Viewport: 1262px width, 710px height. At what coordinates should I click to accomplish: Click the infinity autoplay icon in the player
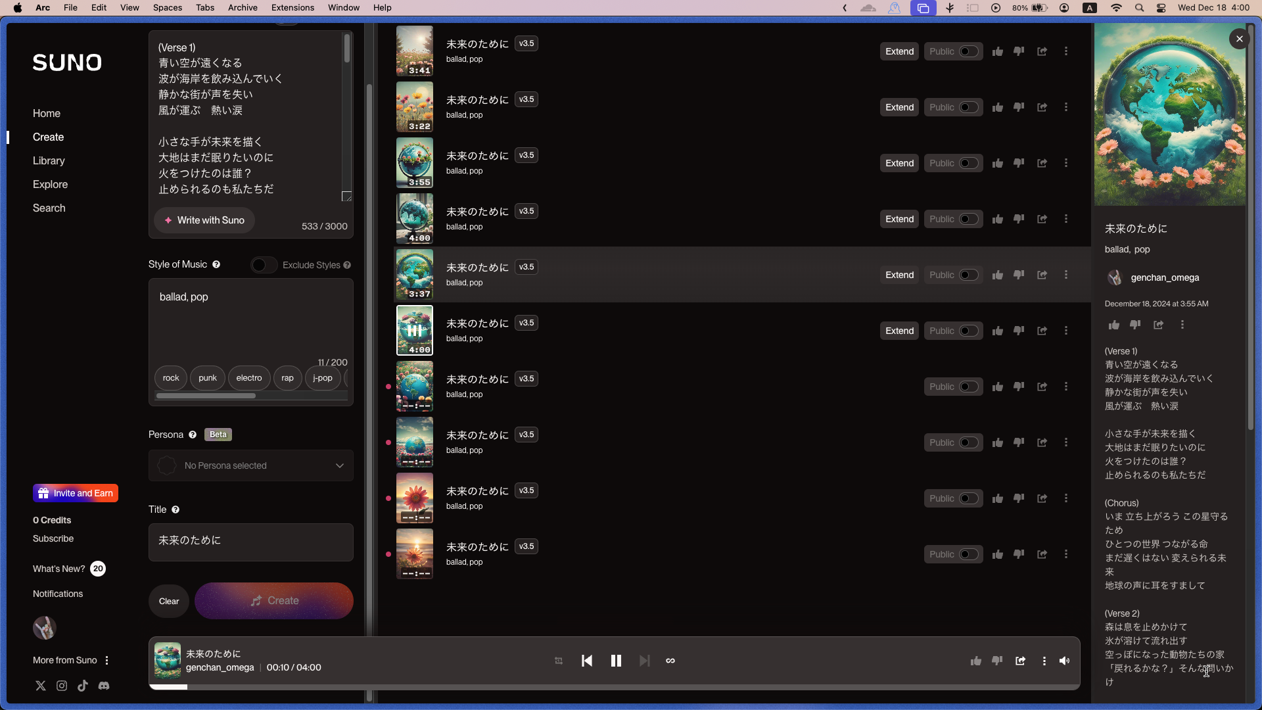pos(670,661)
